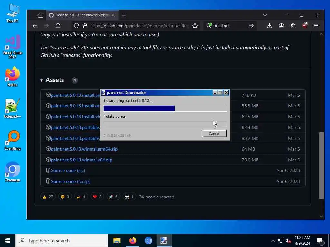Bookmark this page with the star icon
330x247 pixels.
click(x=195, y=26)
